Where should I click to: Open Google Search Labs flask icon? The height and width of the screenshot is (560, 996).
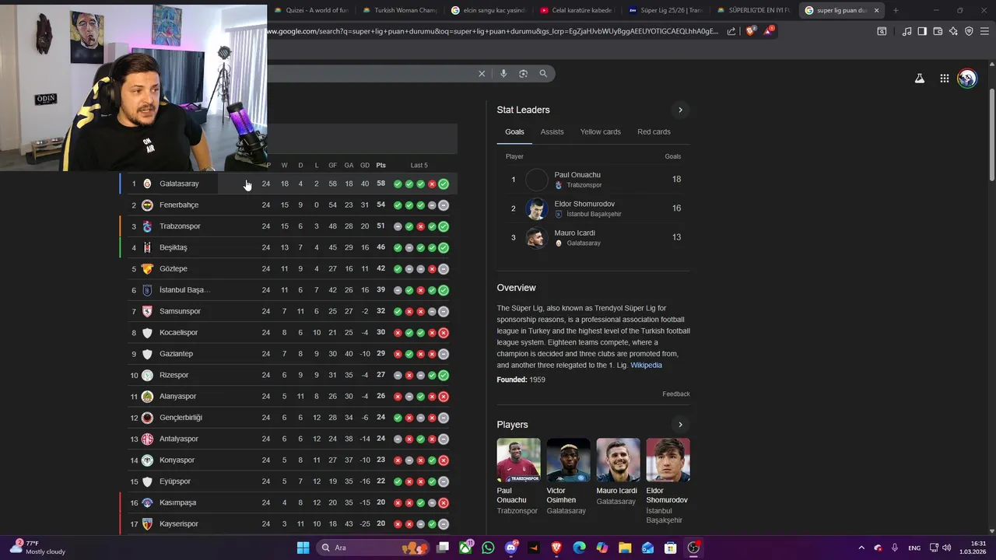[920, 79]
